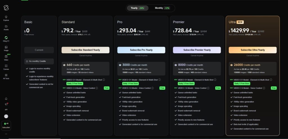288x139 pixels.
Task: Launch the Canvas workspace
Action: click(6, 67)
